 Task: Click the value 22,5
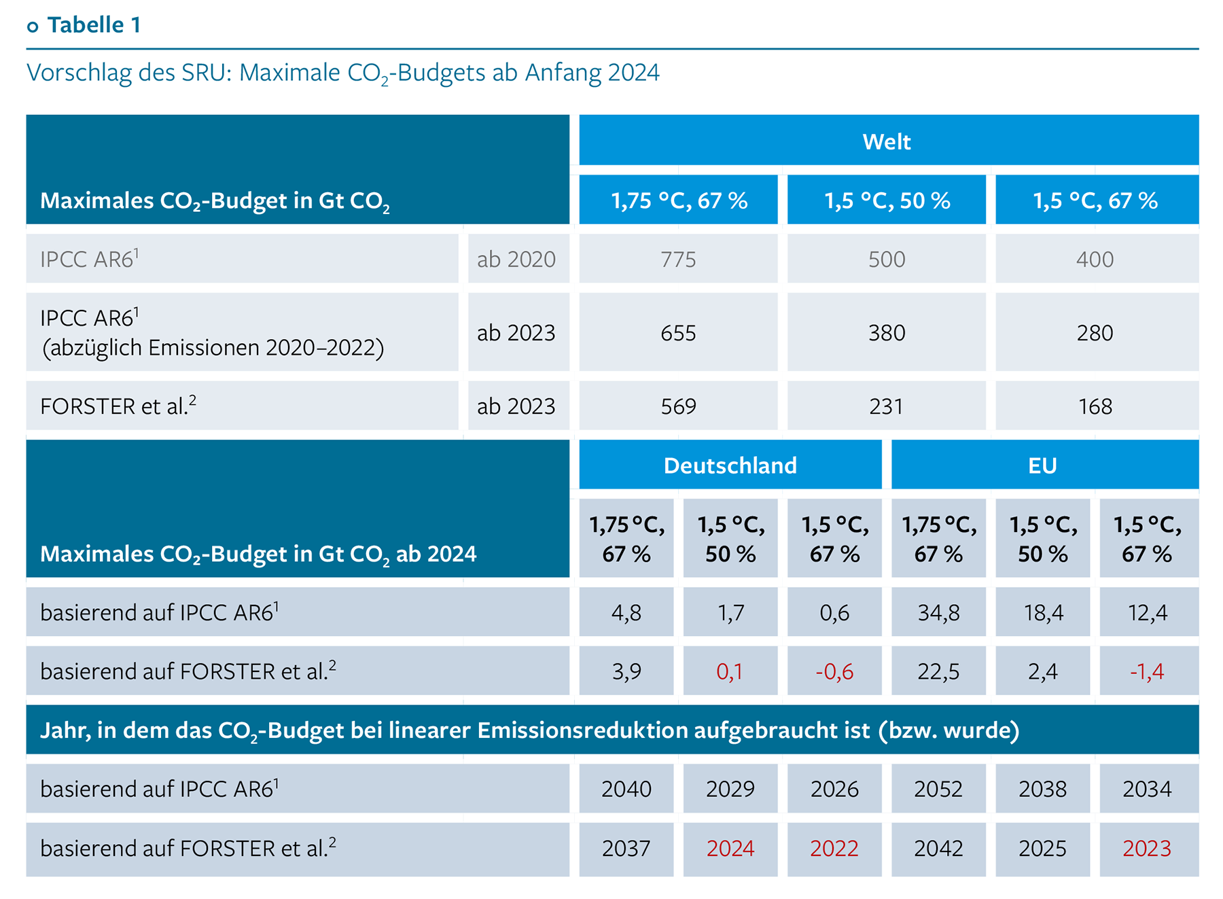click(938, 671)
